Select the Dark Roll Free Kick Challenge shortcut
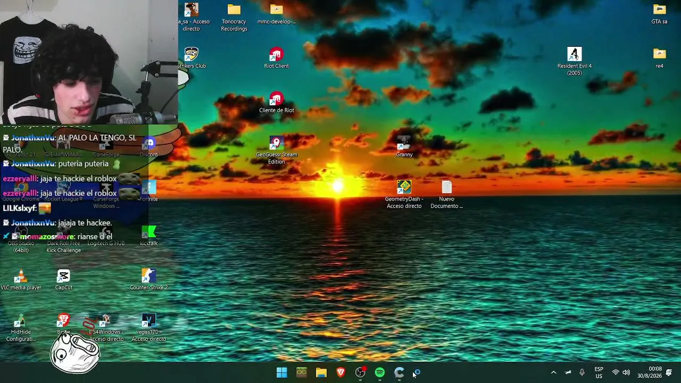The height and width of the screenshot is (383, 681). tap(63, 239)
